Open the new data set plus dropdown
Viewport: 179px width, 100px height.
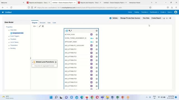[x=35, y=26]
